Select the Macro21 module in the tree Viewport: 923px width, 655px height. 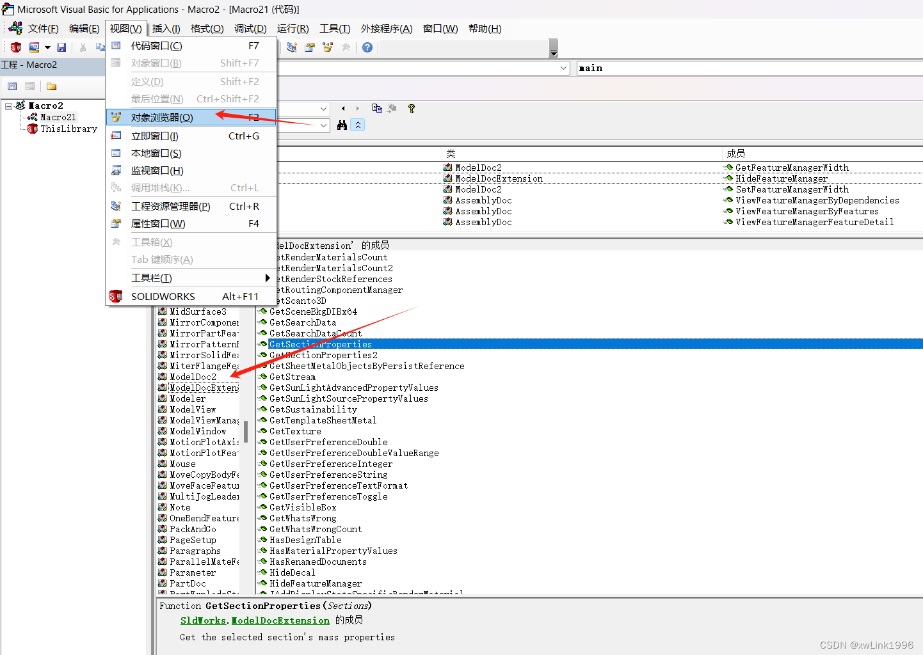58,117
